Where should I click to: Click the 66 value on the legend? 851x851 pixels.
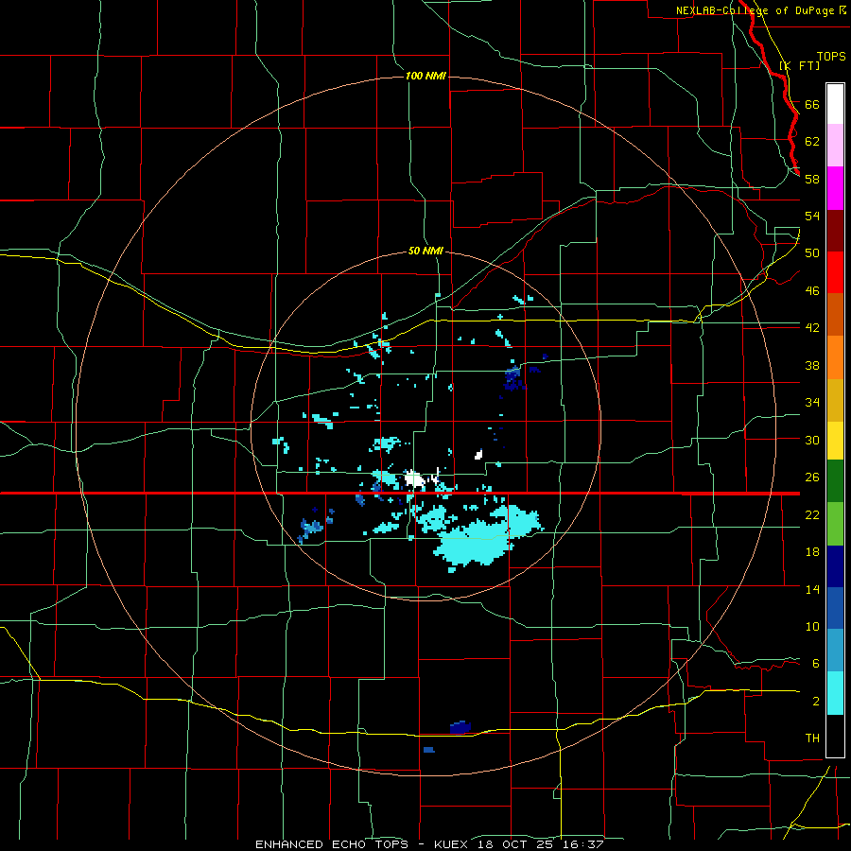coord(812,104)
